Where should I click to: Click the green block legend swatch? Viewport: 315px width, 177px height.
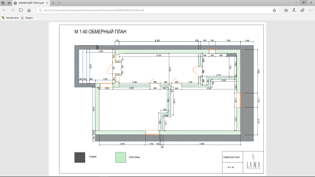coord(121,157)
